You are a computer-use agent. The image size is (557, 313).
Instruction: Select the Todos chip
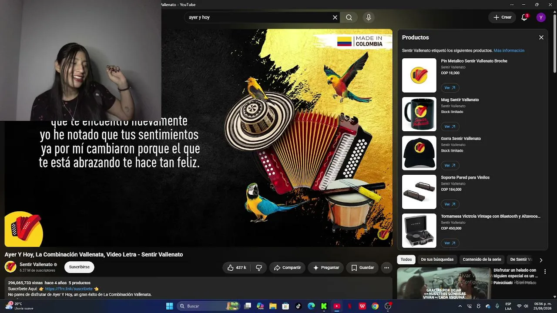click(406, 260)
